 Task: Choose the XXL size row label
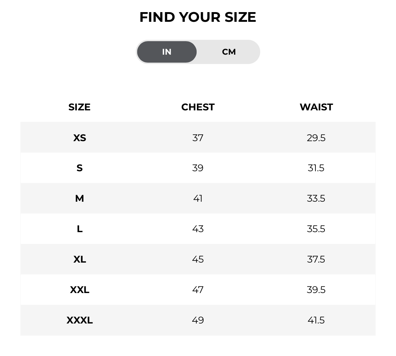pos(79,290)
